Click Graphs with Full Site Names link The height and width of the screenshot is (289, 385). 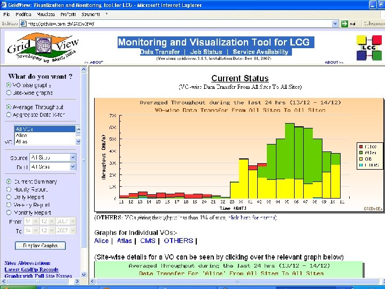tap(38, 276)
